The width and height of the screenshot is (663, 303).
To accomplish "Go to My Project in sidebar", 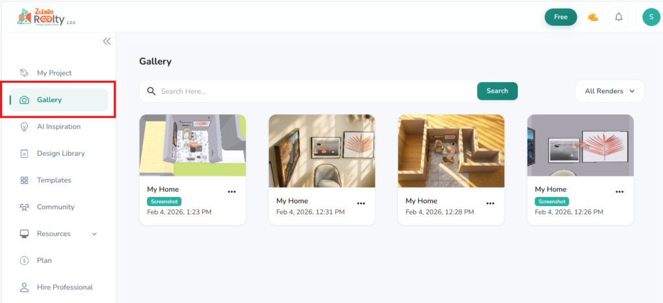I will coord(54,73).
